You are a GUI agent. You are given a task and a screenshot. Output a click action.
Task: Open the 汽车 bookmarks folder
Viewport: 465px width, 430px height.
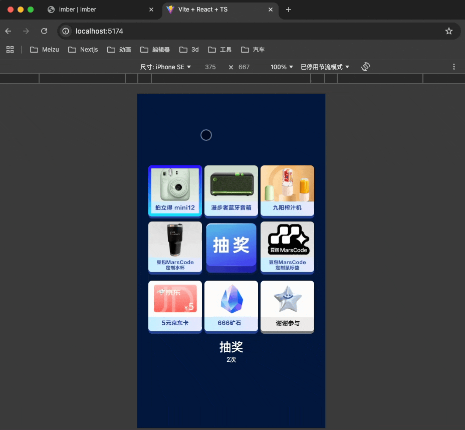(253, 50)
